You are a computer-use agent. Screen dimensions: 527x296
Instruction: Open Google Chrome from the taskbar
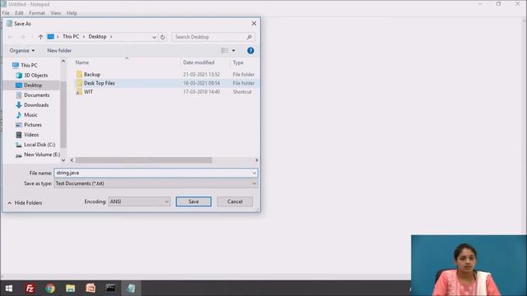point(50,289)
